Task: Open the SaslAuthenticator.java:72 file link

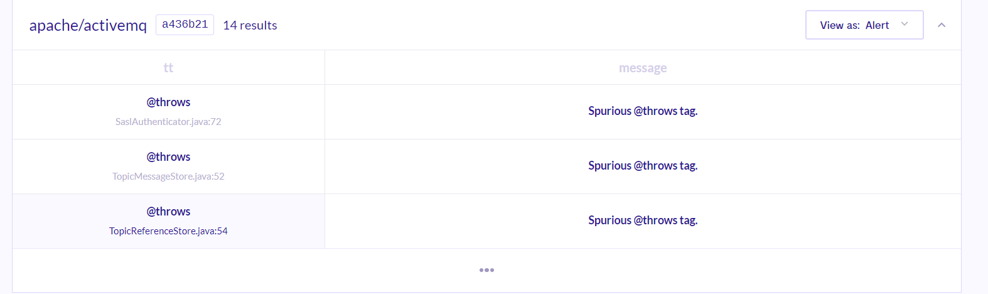Action: [168, 121]
